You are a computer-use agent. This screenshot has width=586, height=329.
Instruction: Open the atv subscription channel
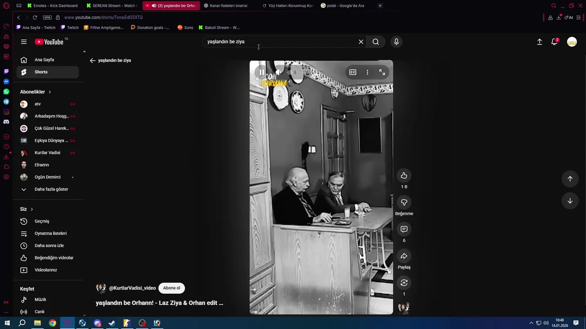pyautogui.click(x=48, y=104)
